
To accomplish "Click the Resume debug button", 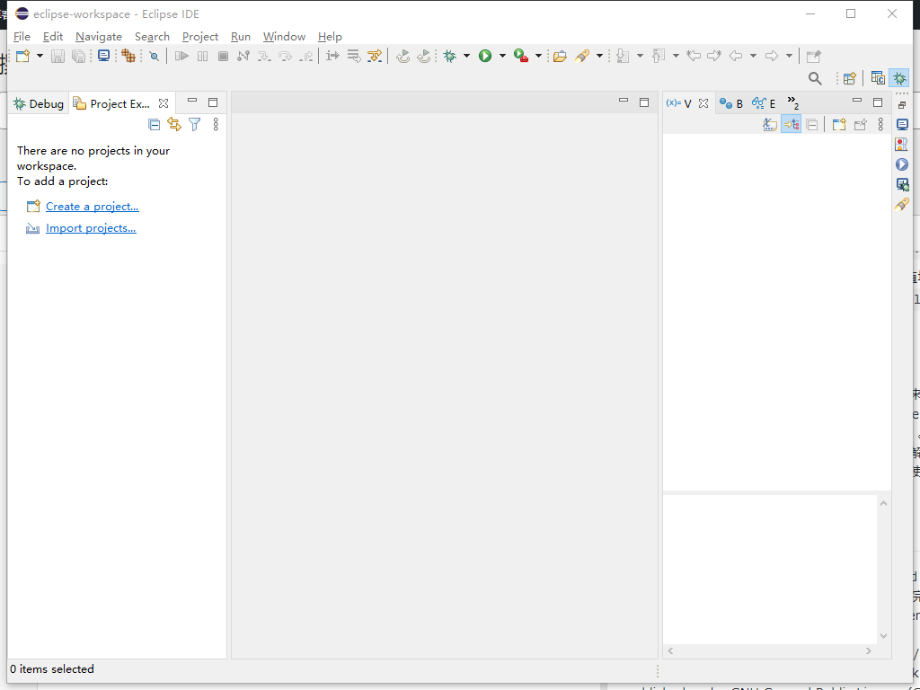I will [181, 56].
